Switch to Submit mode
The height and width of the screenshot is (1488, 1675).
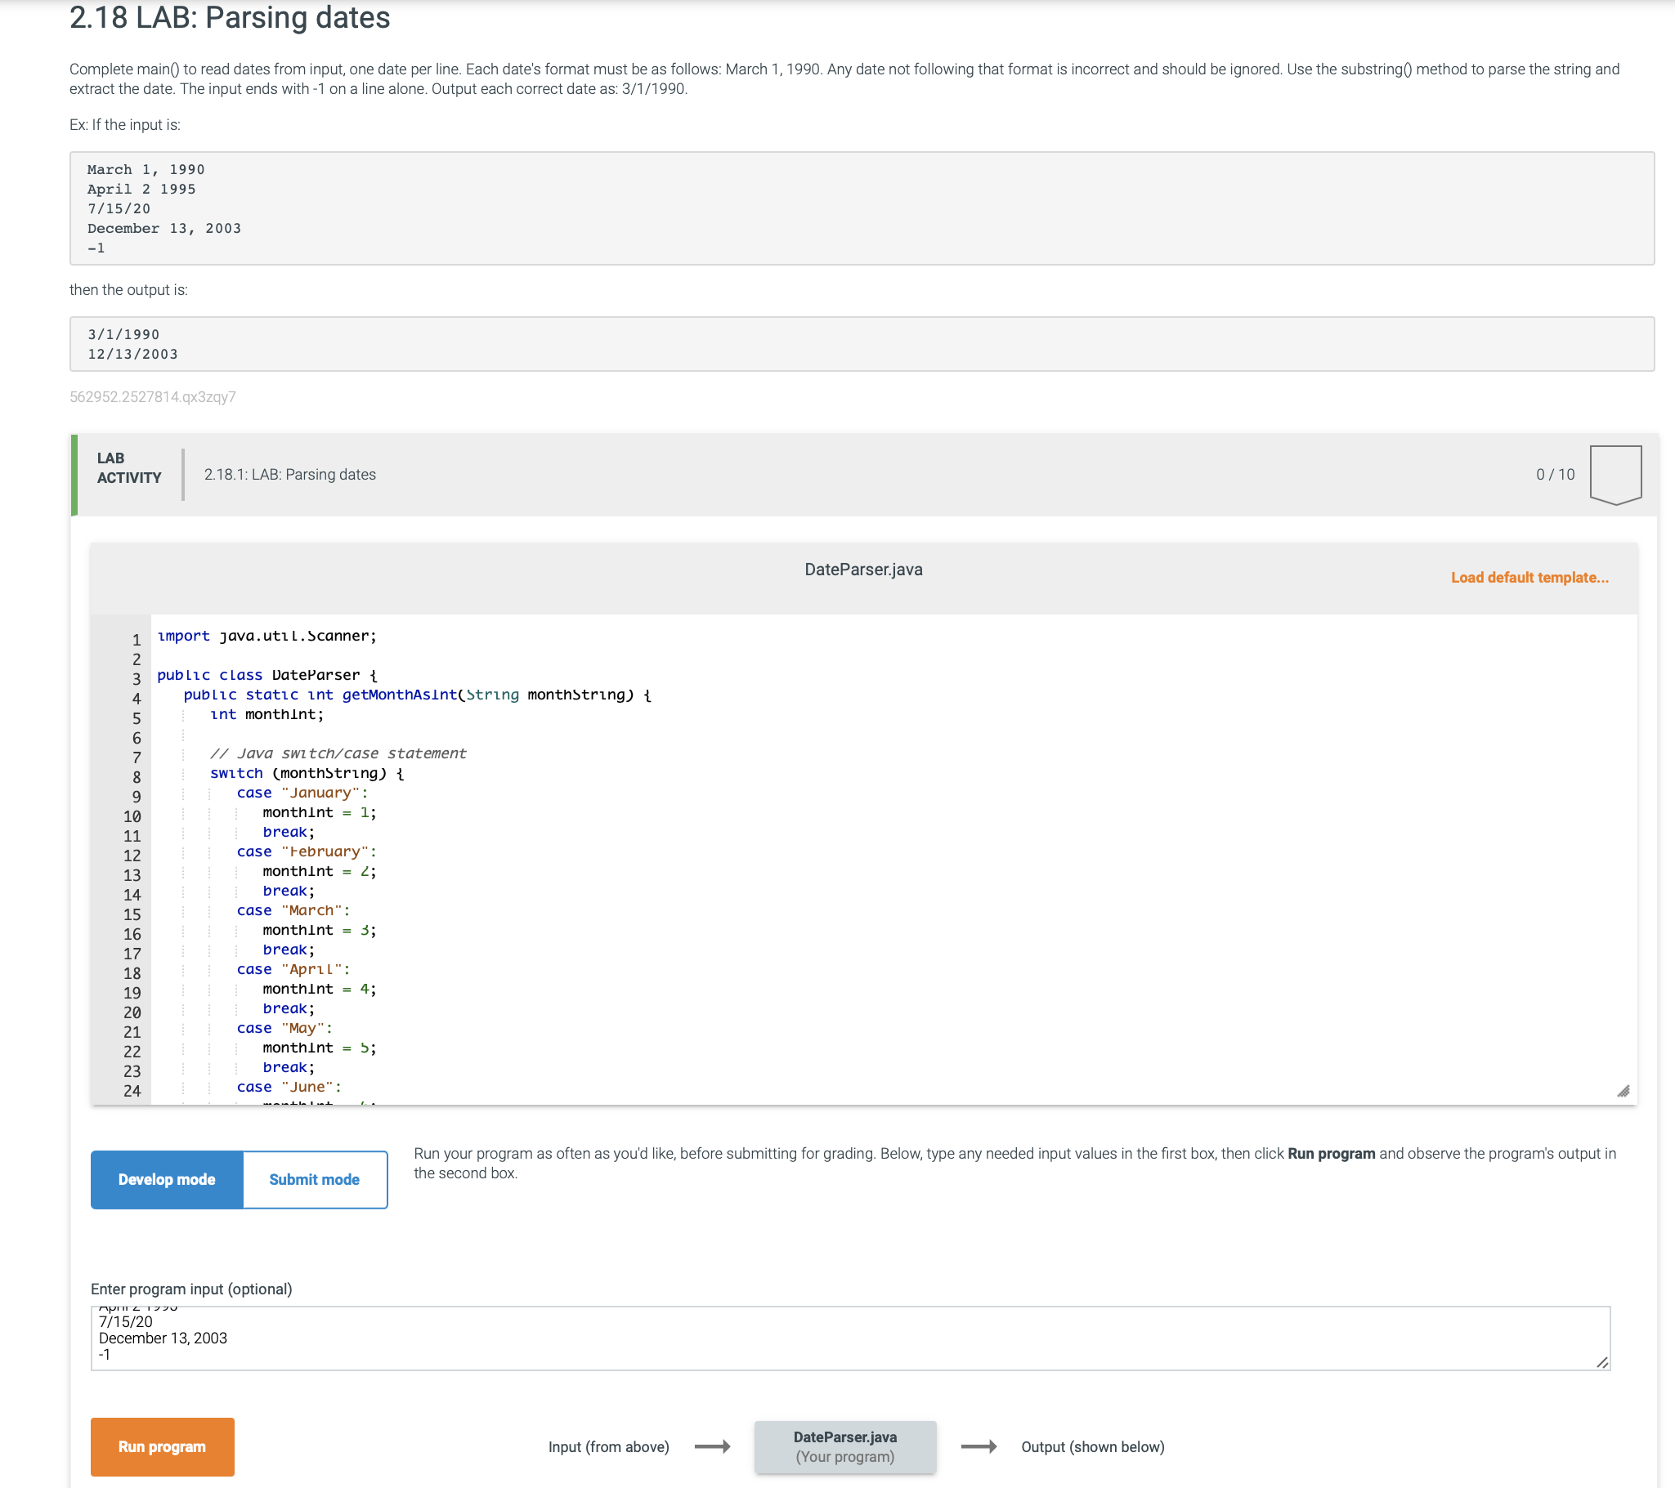pyautogui.click(x=314, y=1179)
